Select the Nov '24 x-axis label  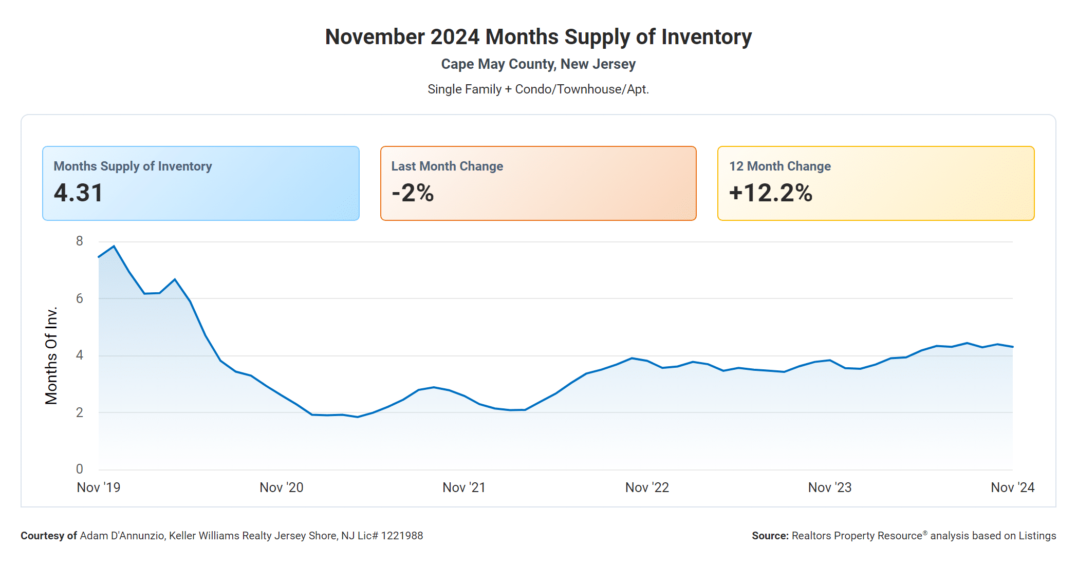pyautogui.click(x=1012, y=487)
